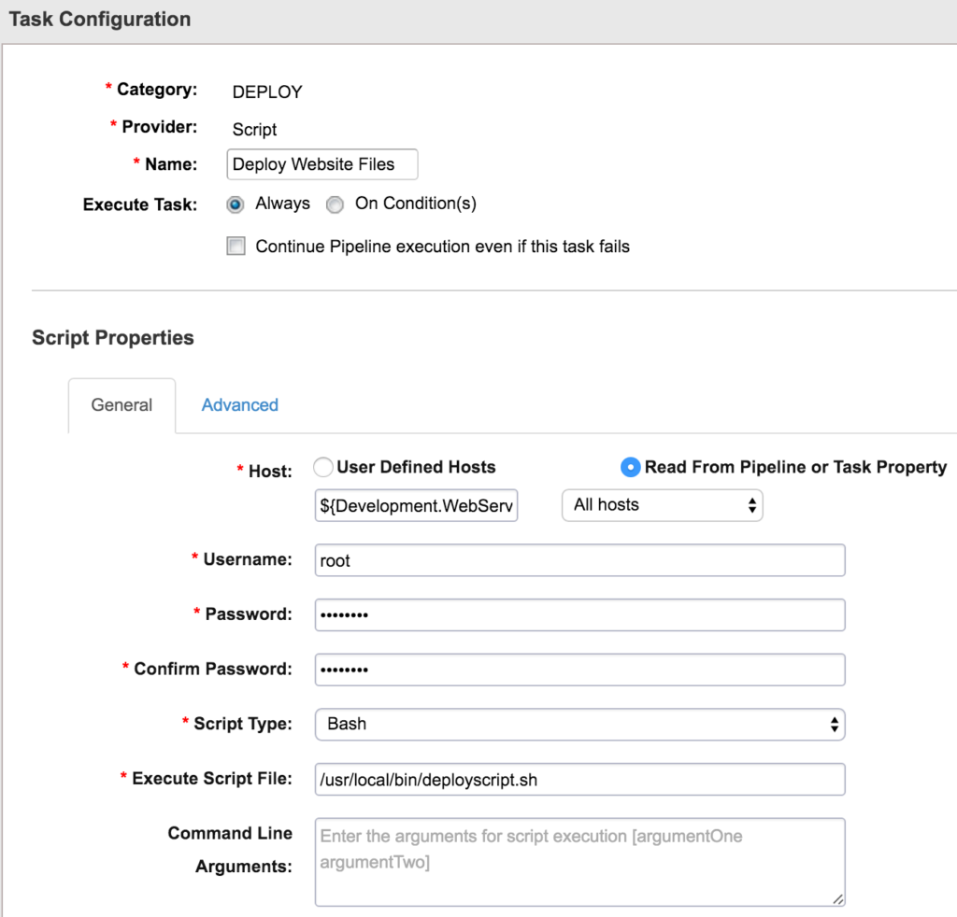957x917 pixels.
Task: Click the Name field containing Deploy Website Files
Action: tap(322, 164)
